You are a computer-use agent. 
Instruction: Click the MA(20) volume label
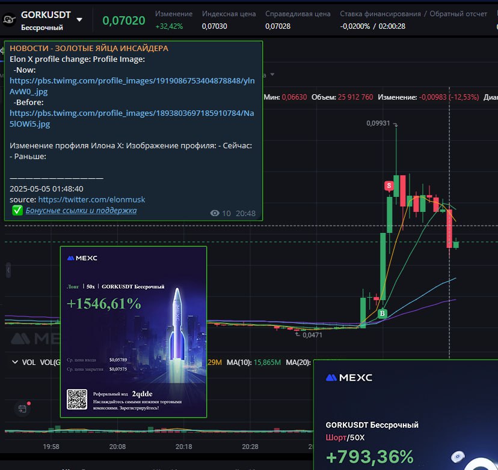(x=298, y=362)
